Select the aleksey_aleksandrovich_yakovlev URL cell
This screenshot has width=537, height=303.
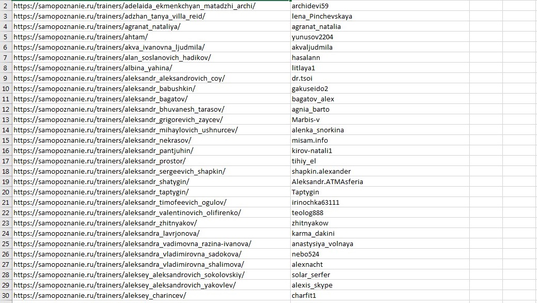coord(151,285)
